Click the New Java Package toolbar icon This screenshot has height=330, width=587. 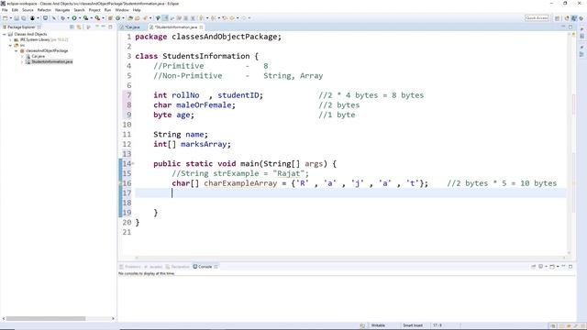pyautogui.click(x=110, y=18)
